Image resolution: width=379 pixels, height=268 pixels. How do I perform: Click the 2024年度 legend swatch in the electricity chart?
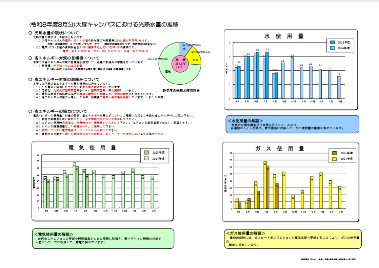146,158
